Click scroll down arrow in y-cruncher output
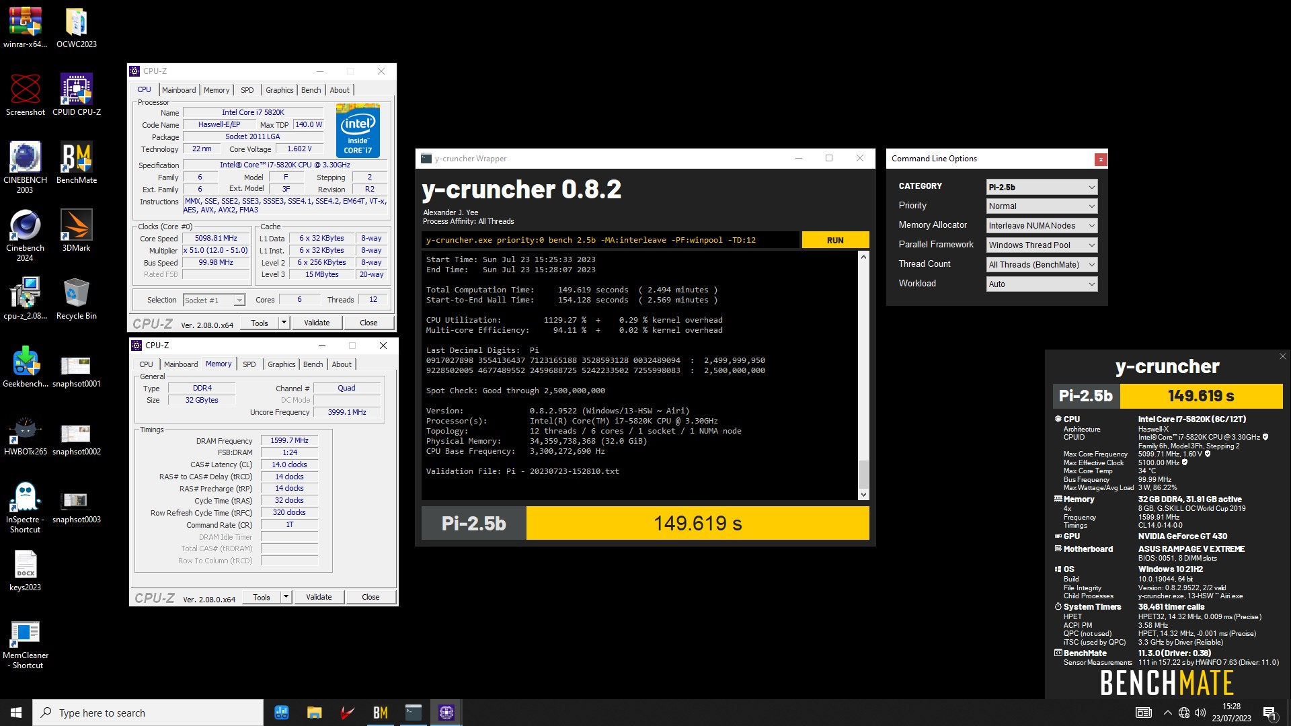 [863, 495]
